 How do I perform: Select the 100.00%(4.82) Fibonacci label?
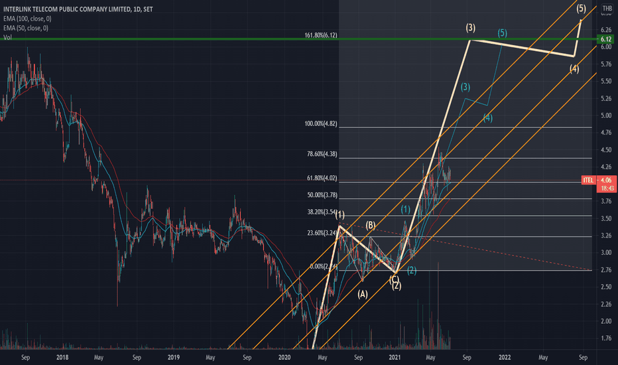pyautogui.click(x=321, y=123)
